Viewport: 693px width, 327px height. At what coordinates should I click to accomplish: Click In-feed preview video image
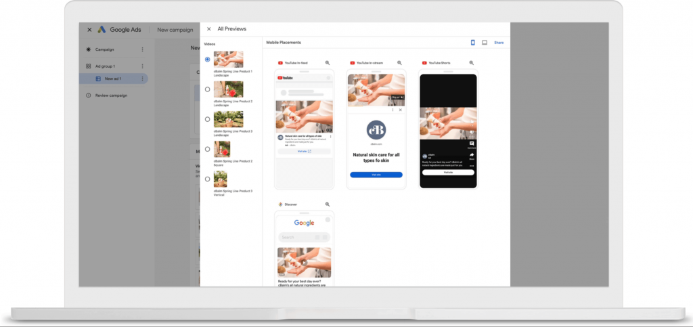(x=304, y=116)
